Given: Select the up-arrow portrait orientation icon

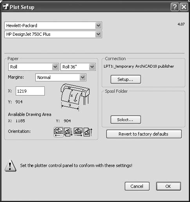Looking at the screenshot, I should 88,132.
